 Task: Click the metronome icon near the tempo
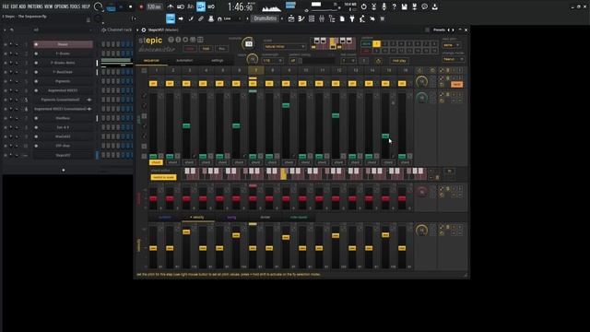click(x=171, y=6)
